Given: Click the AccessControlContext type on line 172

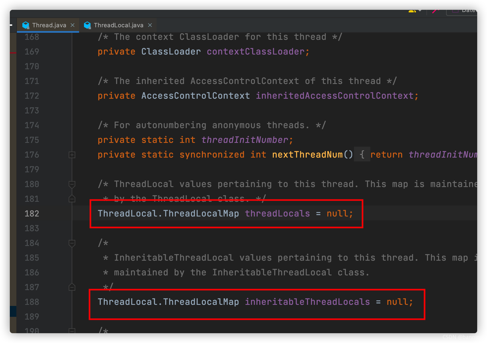Looking at the screenshot, I should [x=196, y=96].
